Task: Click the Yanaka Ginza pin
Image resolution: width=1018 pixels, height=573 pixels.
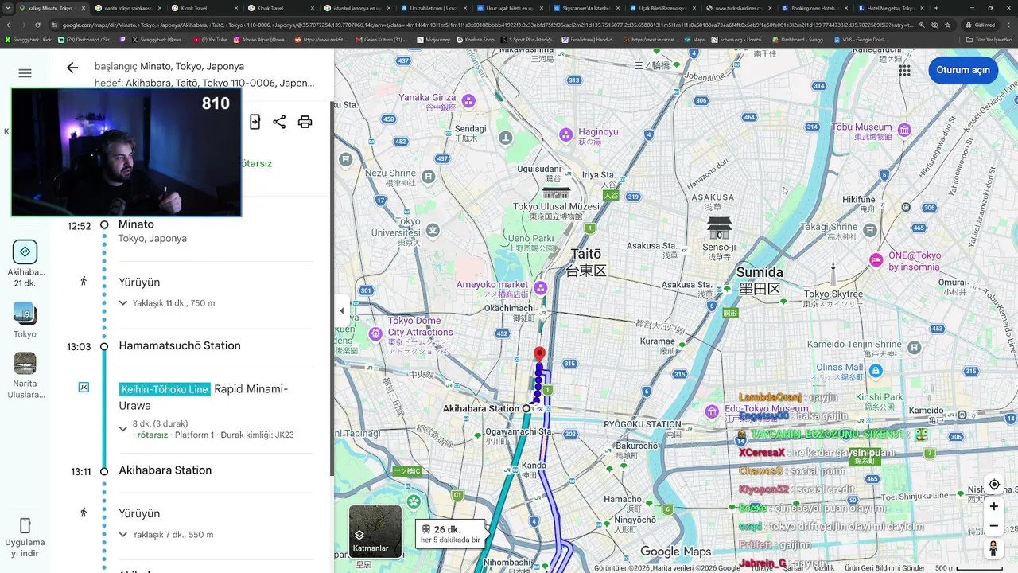Action: click(468, 101)
